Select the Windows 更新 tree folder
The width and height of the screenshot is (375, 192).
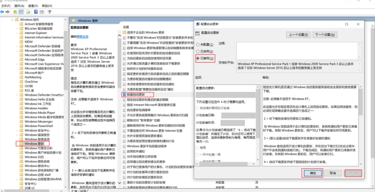coord(34,144)
